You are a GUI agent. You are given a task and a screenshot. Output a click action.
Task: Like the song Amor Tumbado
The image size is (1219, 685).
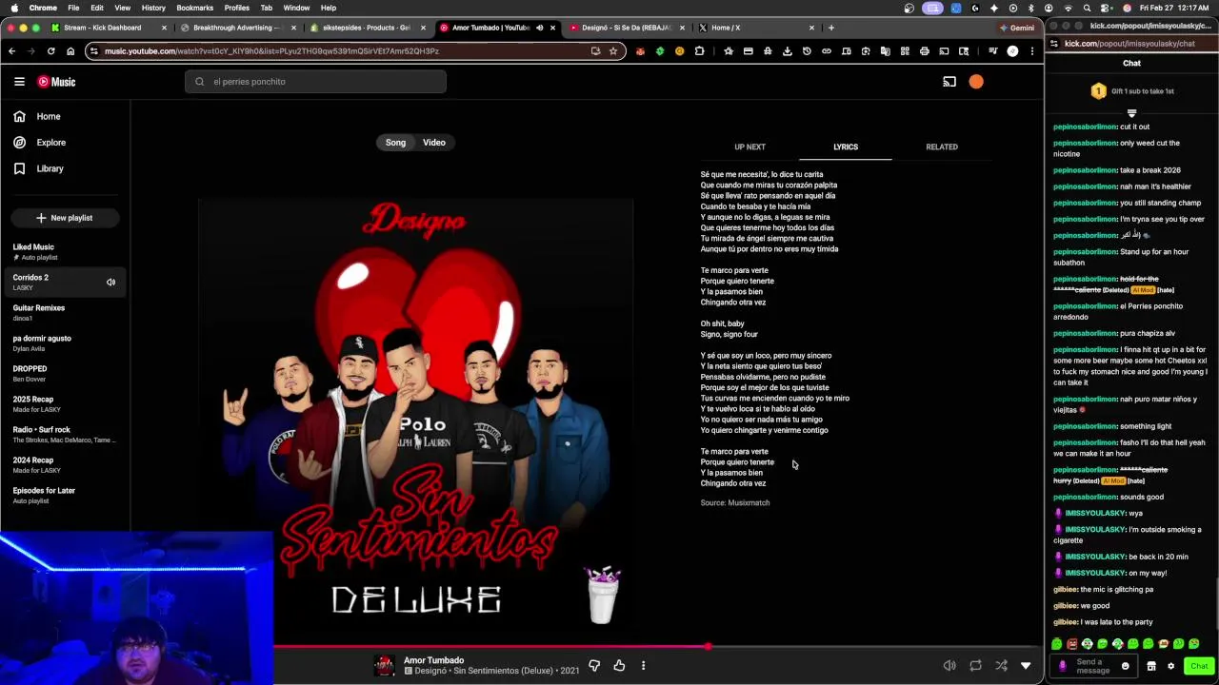tap(619, 665)
